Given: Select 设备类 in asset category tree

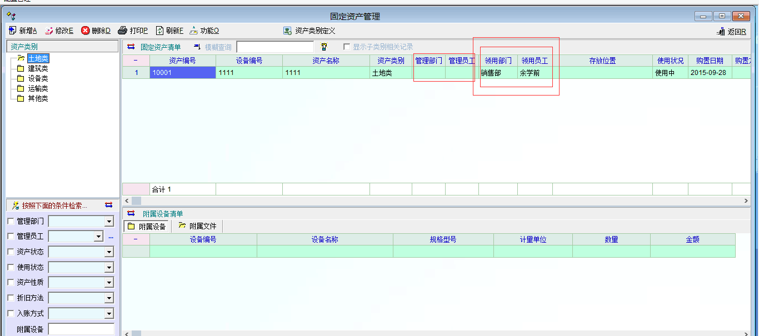Looking at the screenshot, I should click(x=38, y=78).
